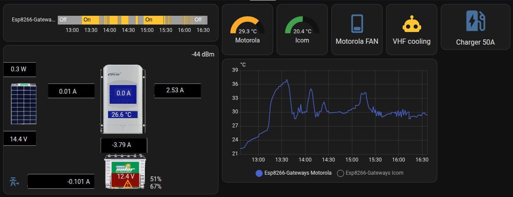Click the -3.79 A battery current value

coord(122,144)
